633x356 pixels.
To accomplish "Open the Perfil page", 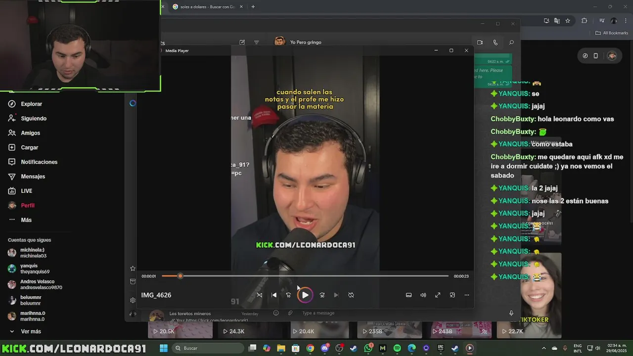I will (27, 205).
